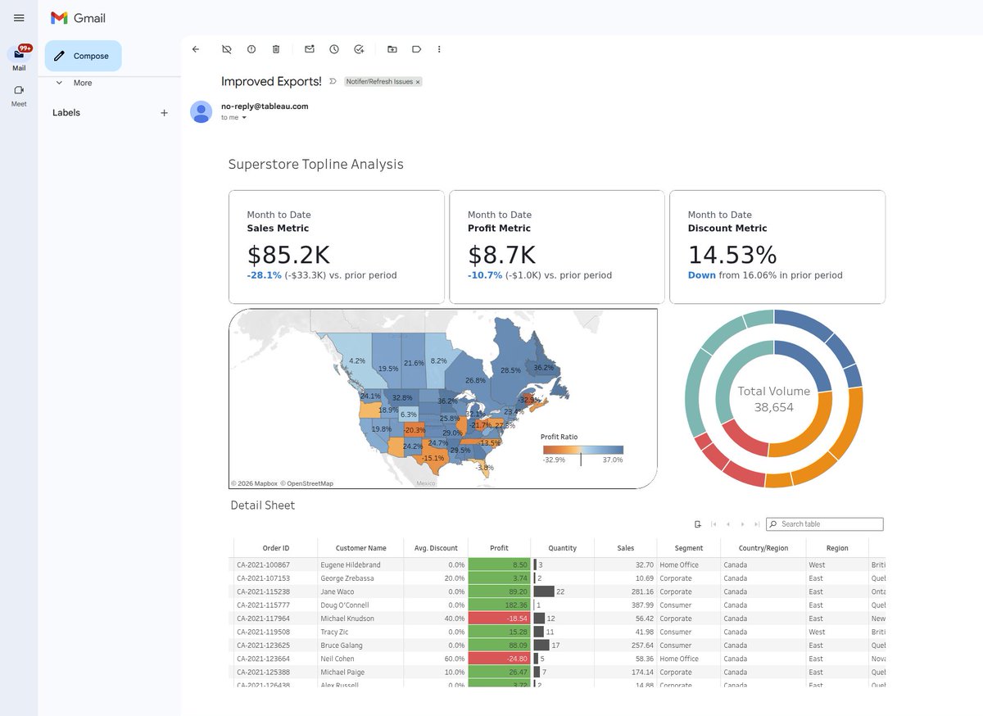
Task: Click the Superstore Topline Analysis title
Action: point(315,164)
